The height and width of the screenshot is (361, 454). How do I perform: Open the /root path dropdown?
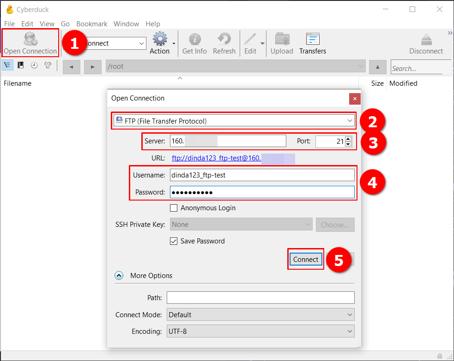pos(361,66)
